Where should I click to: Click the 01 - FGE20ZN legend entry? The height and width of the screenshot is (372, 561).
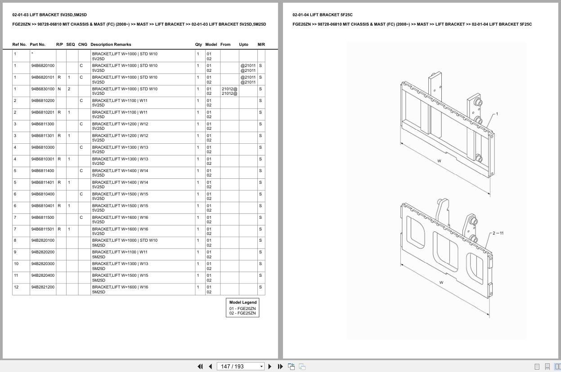242,309
